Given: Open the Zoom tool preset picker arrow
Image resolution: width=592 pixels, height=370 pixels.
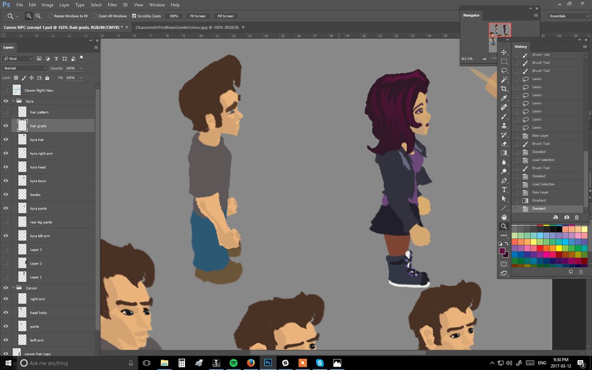Looking at the screenshot, I should [x=18, y=16].
